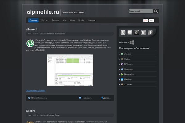Open Файлообмен category under uTorrent post

click(60, 34)
